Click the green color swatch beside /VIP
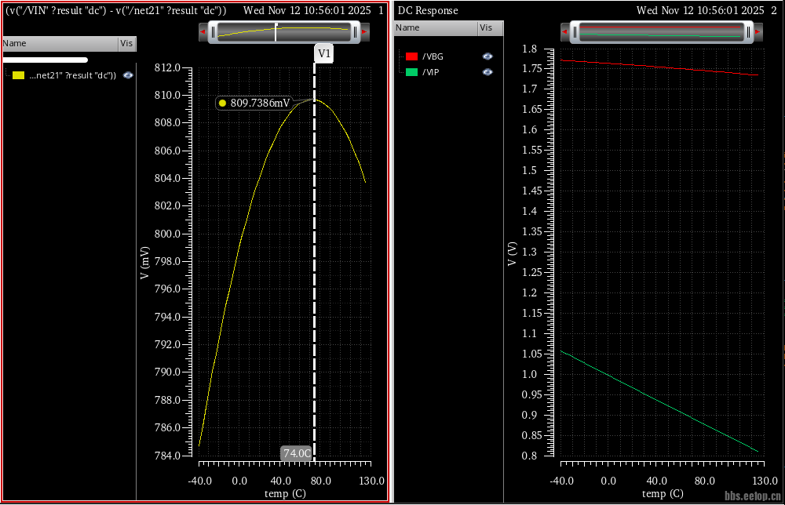Screen dimensions: 785x505 (x=411, y=72)
